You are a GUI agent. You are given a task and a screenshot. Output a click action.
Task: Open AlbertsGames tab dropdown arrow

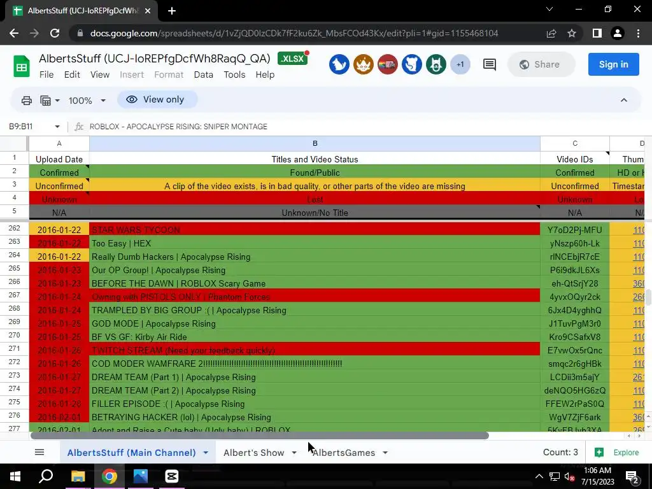[385, 453]
